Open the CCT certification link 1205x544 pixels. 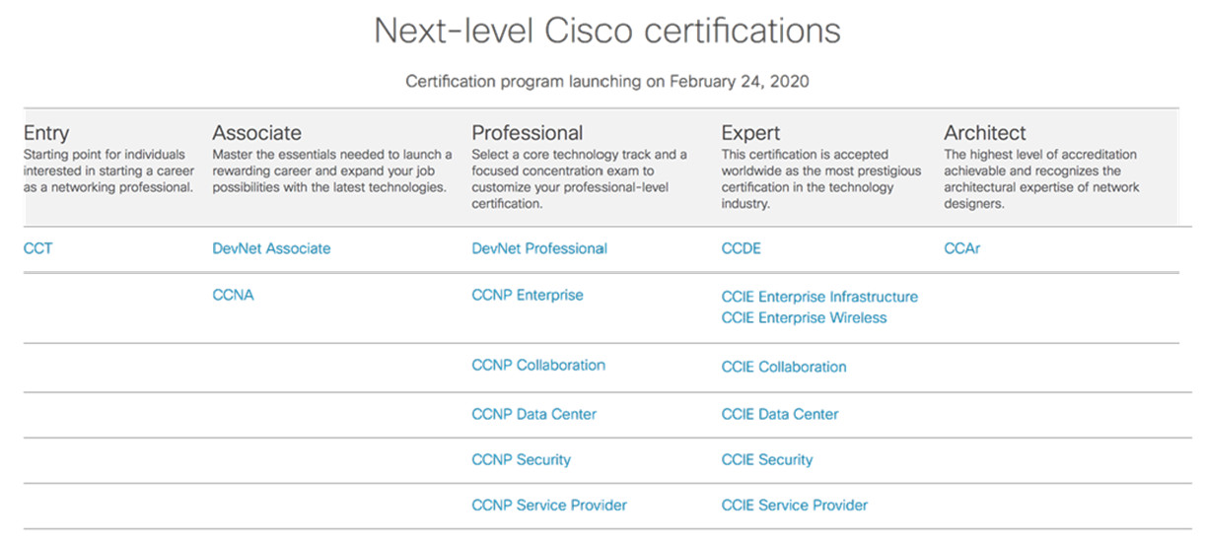click(x=37, y=248)
